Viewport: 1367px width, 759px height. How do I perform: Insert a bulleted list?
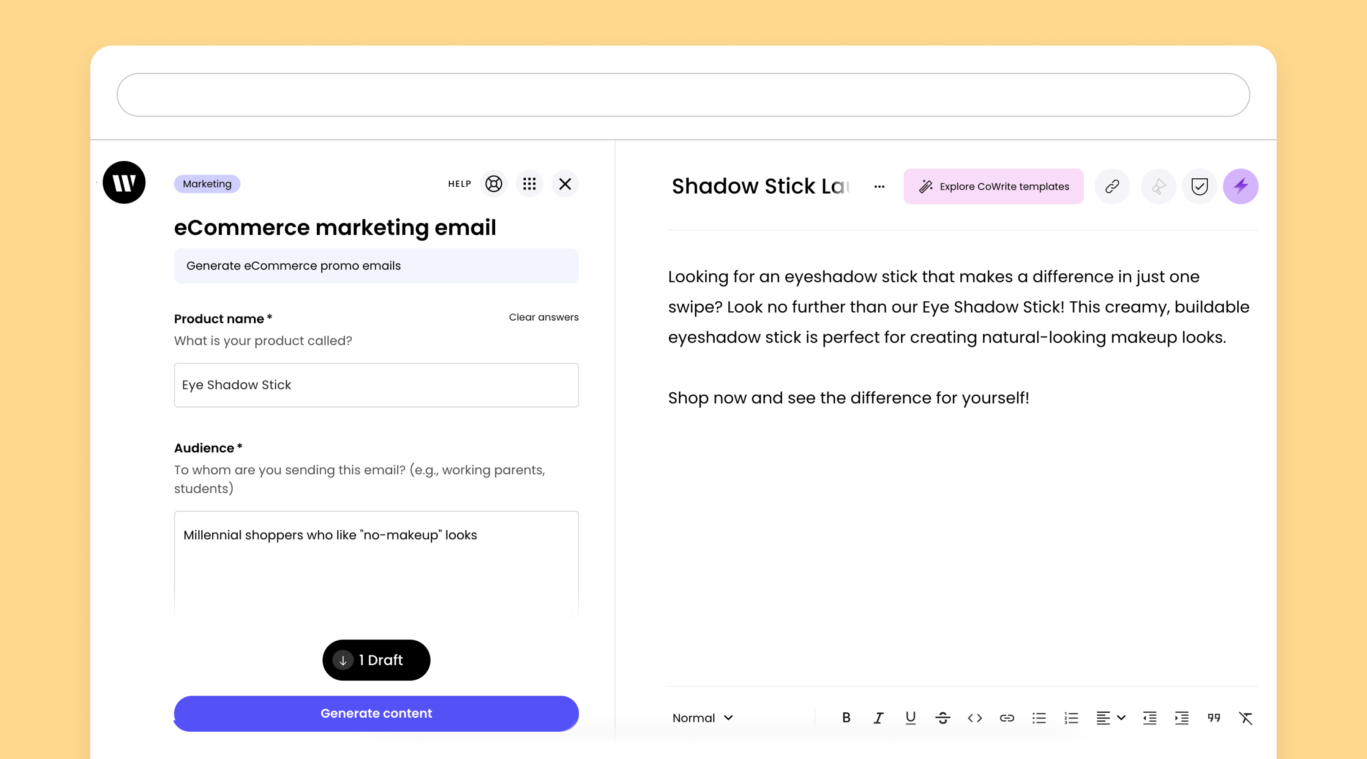[x=1039, y=718]
